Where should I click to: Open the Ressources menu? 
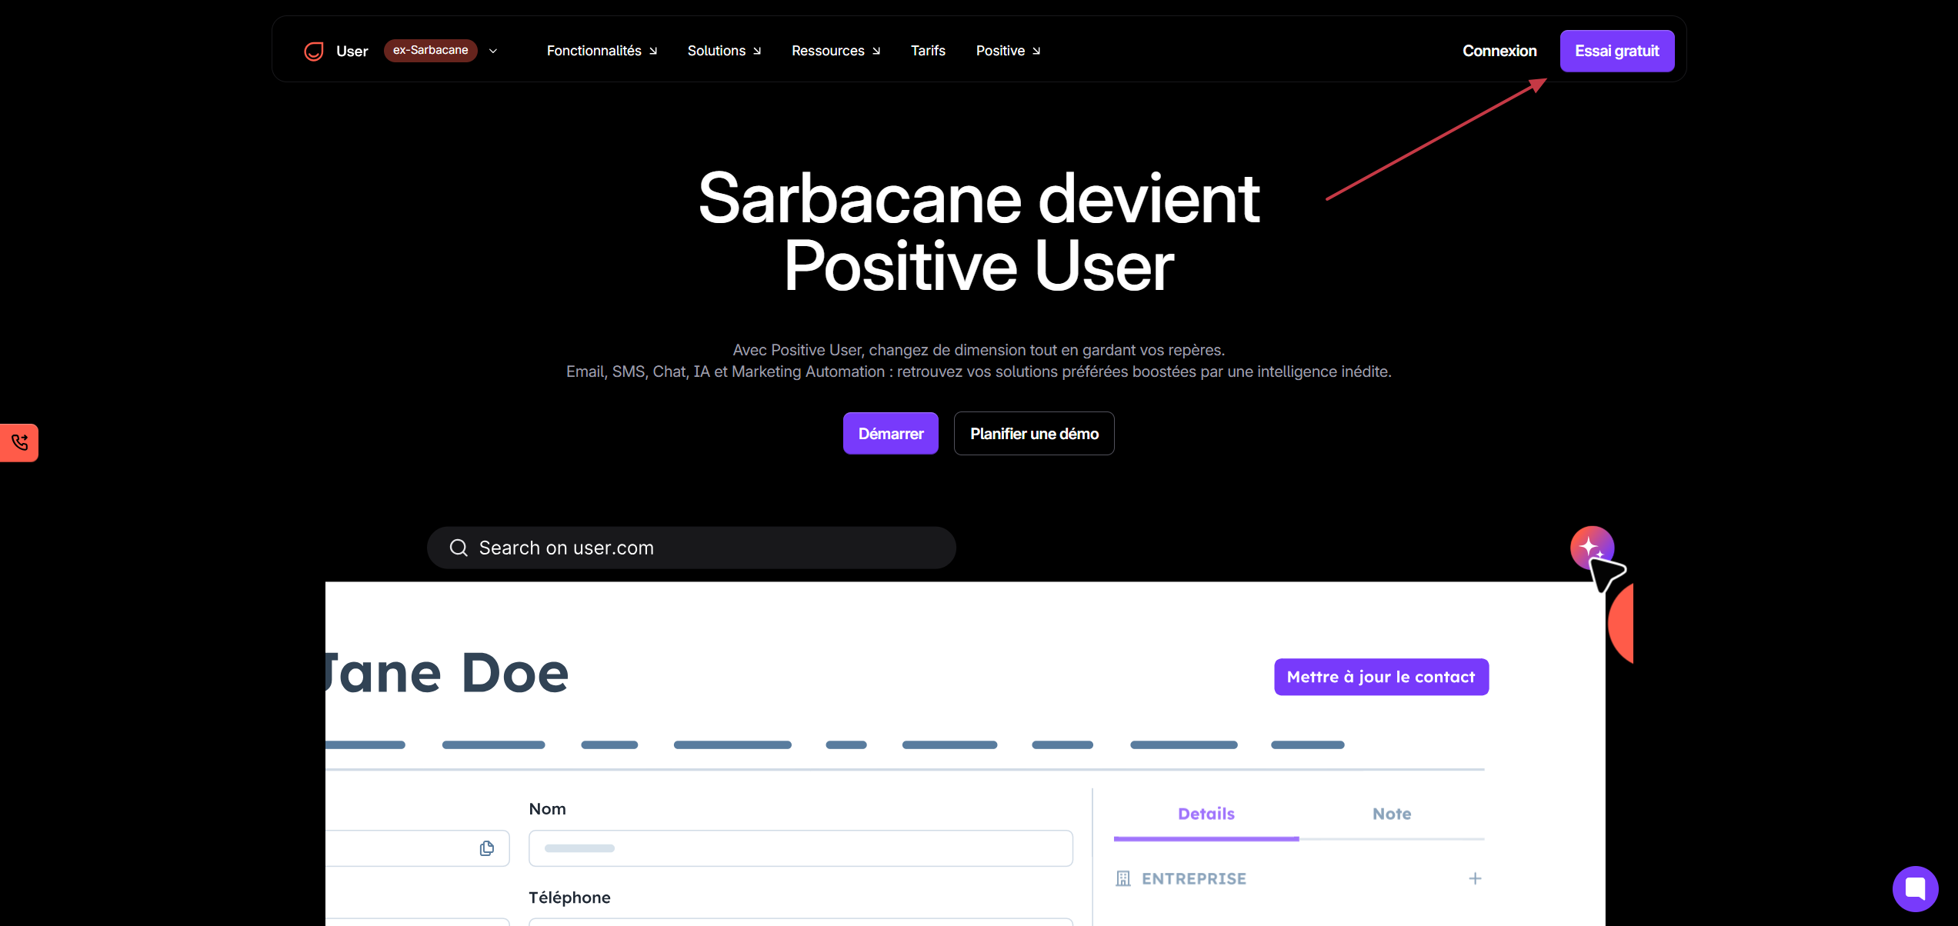click(x=836, y=51)
